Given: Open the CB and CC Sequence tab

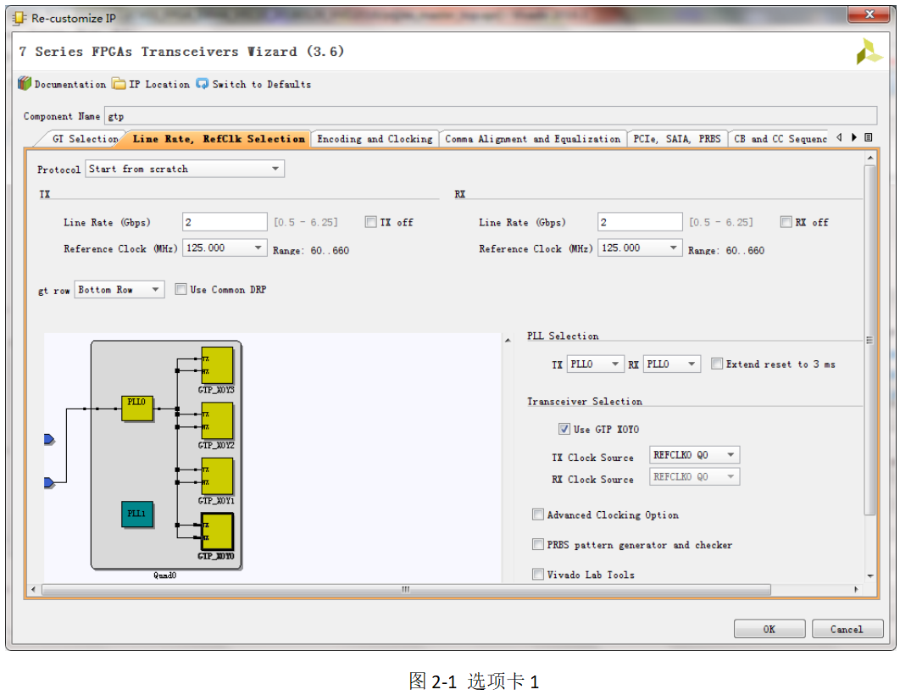Looking at the screenshot, I should click(780, 139).
